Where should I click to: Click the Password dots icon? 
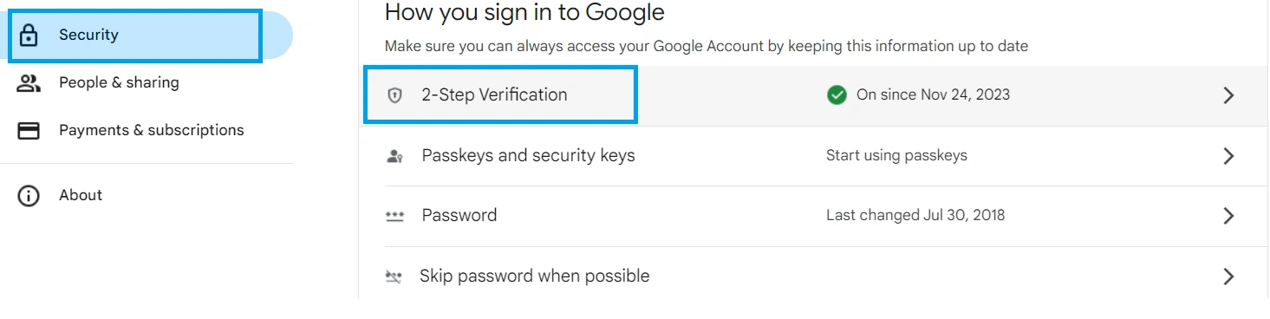pyautogui.click(x=394, y=216)
